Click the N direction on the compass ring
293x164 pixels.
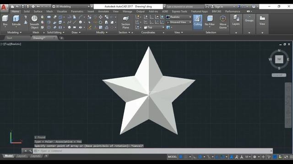(279, 51)
